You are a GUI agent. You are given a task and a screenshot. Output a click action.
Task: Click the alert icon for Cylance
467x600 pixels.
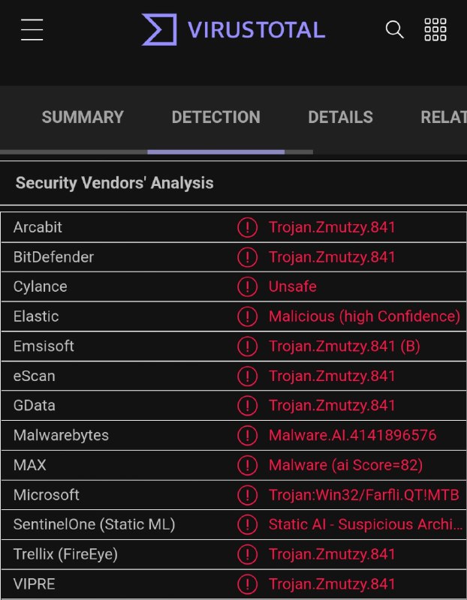[247, 286]
